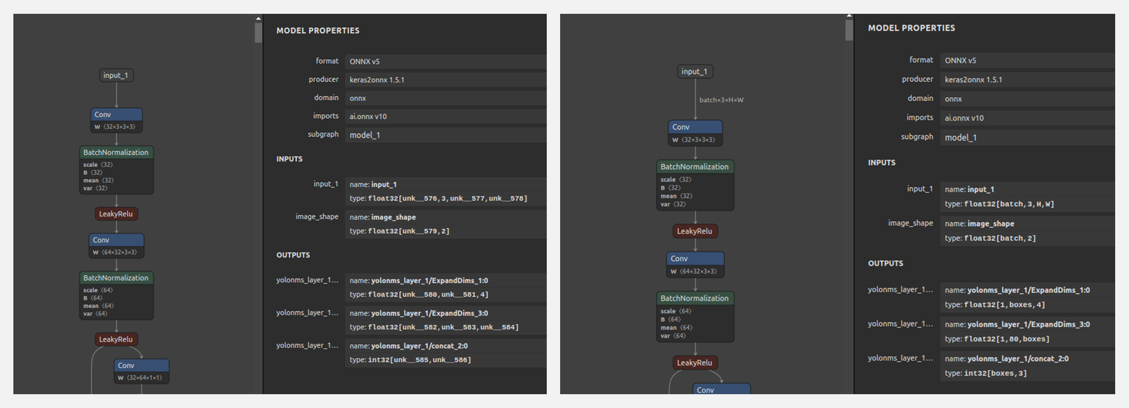Viewport: 1129px width, 408px height.
Task: Click subgraph field model_1 in left panel
Action: (445, 135)
